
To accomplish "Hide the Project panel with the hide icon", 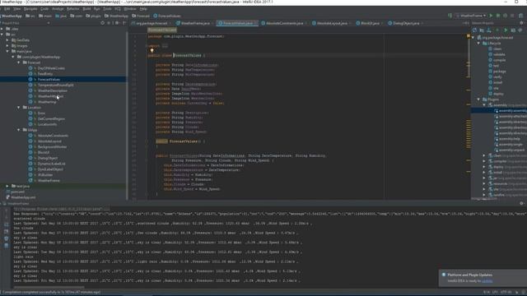I will [x=124, y=23].
